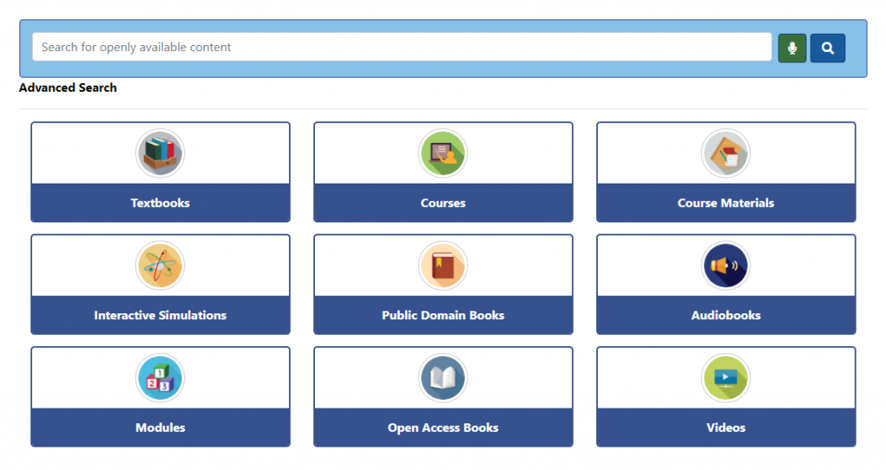Select the Interactive Simulations label
The image size is (886, 470).
click(160, 315)
